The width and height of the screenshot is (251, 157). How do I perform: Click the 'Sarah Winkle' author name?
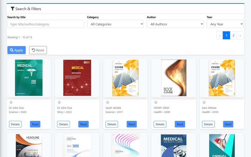(x=113, y=108)
